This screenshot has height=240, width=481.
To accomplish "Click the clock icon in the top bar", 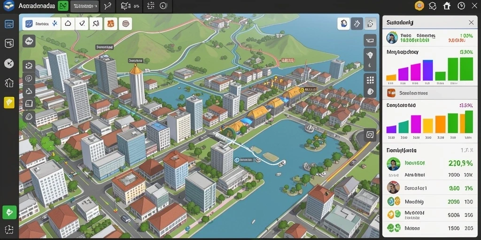I will [461, 6].
